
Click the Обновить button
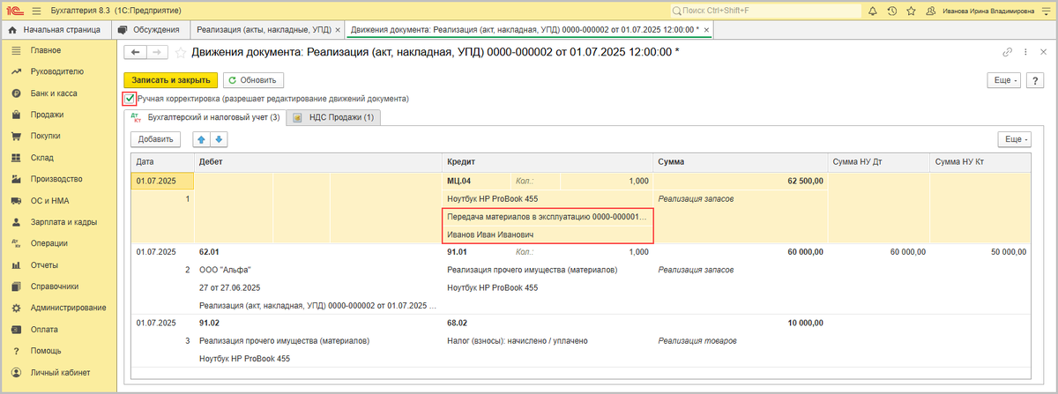point(253,80)
